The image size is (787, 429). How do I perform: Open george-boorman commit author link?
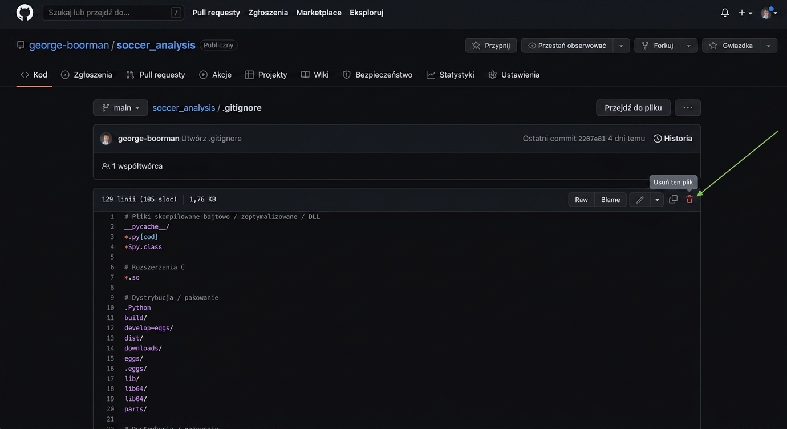pyautogui.click(x=148, y=139)
